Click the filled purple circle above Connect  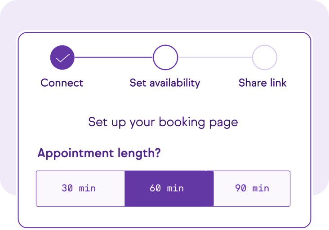[x=62, y=57]
